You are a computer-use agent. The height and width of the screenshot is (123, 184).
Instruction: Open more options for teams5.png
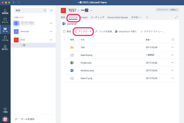(x=172, y=55)
